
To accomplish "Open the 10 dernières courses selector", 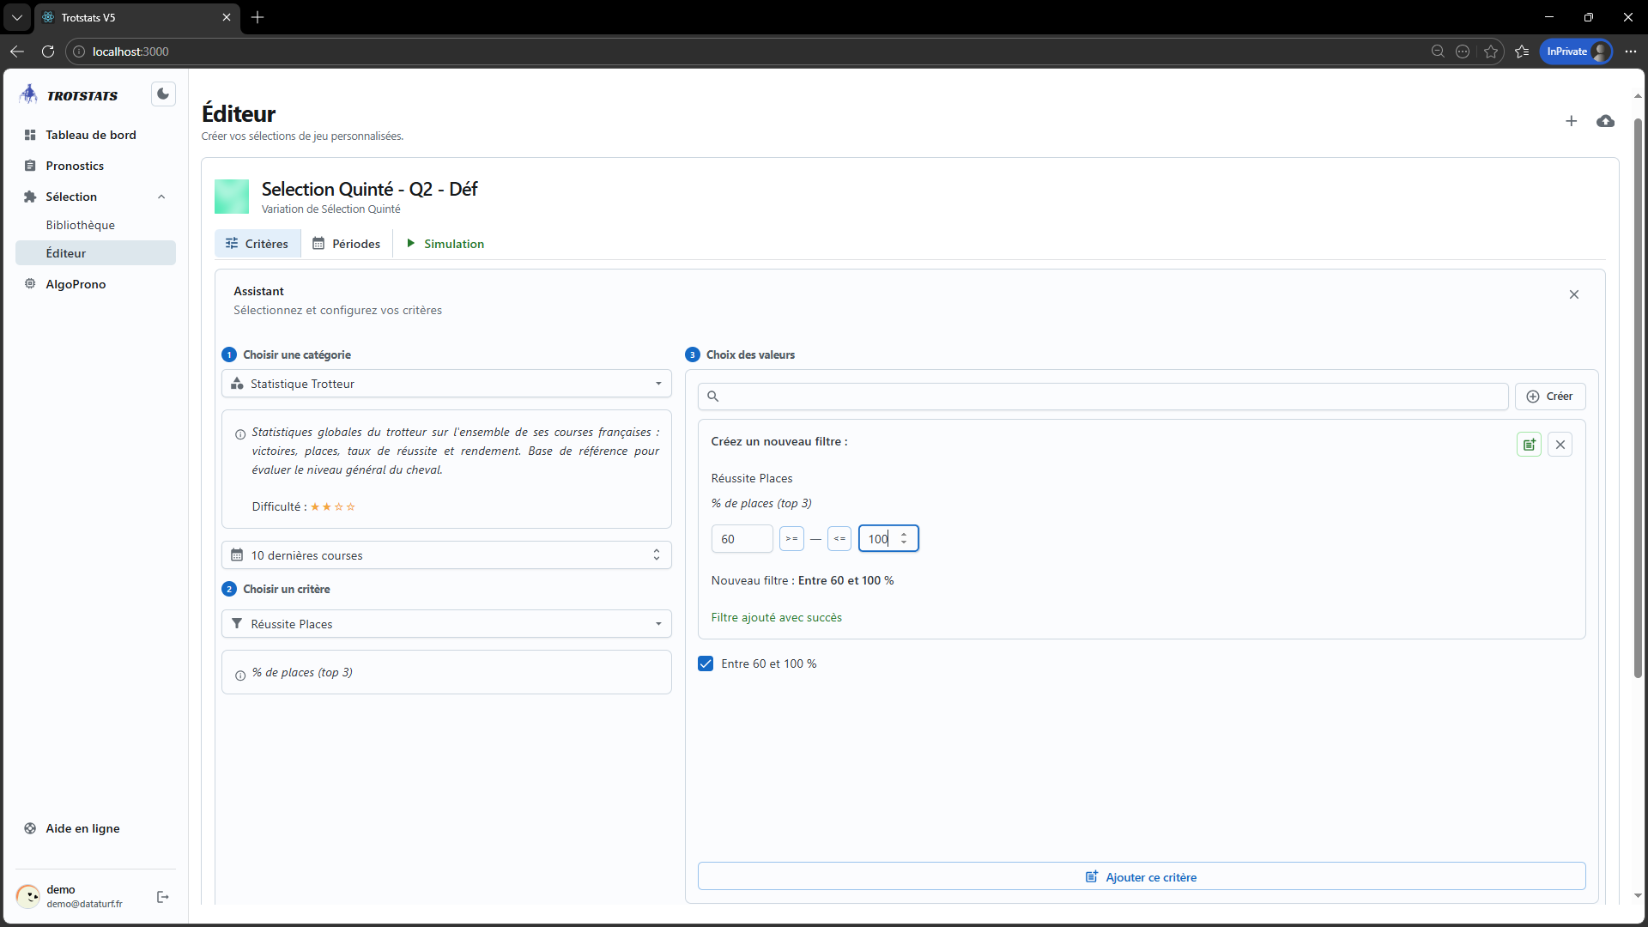I will 446,555.
